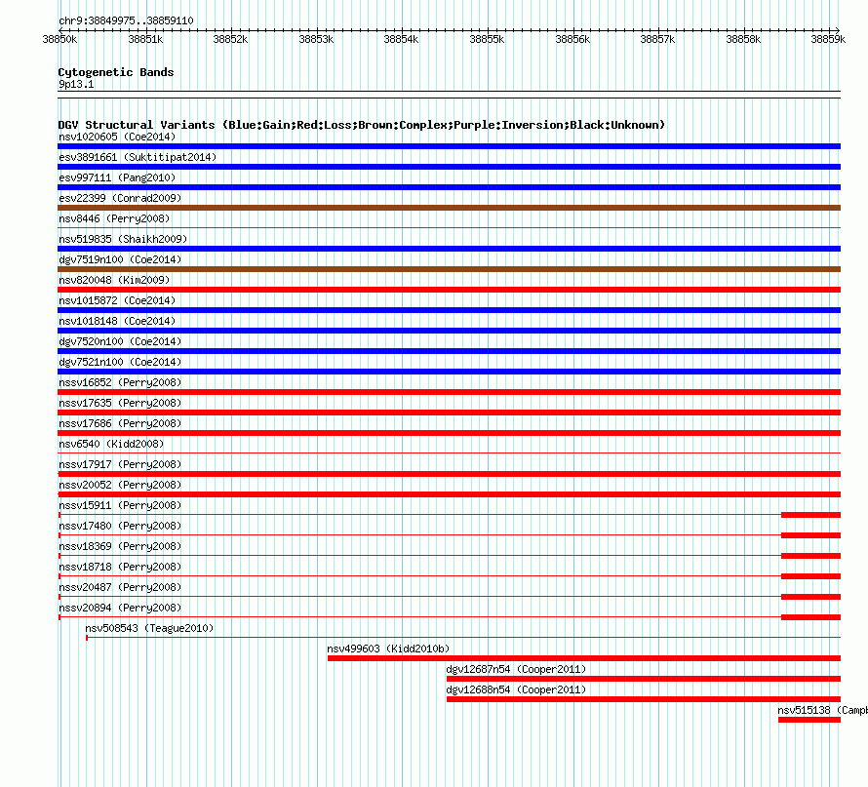The image size is (868, 787).
Task: Click the brown complex bar under esv22399
Action: click(449, 208)
